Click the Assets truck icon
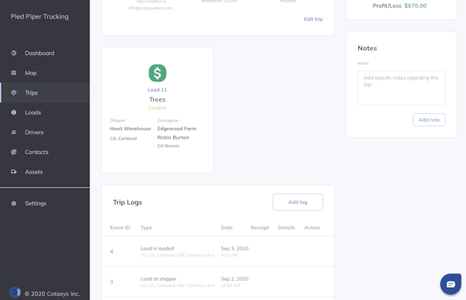Image resolution: width=466 pixels, height=300 pixels. (x=14, y=172)
